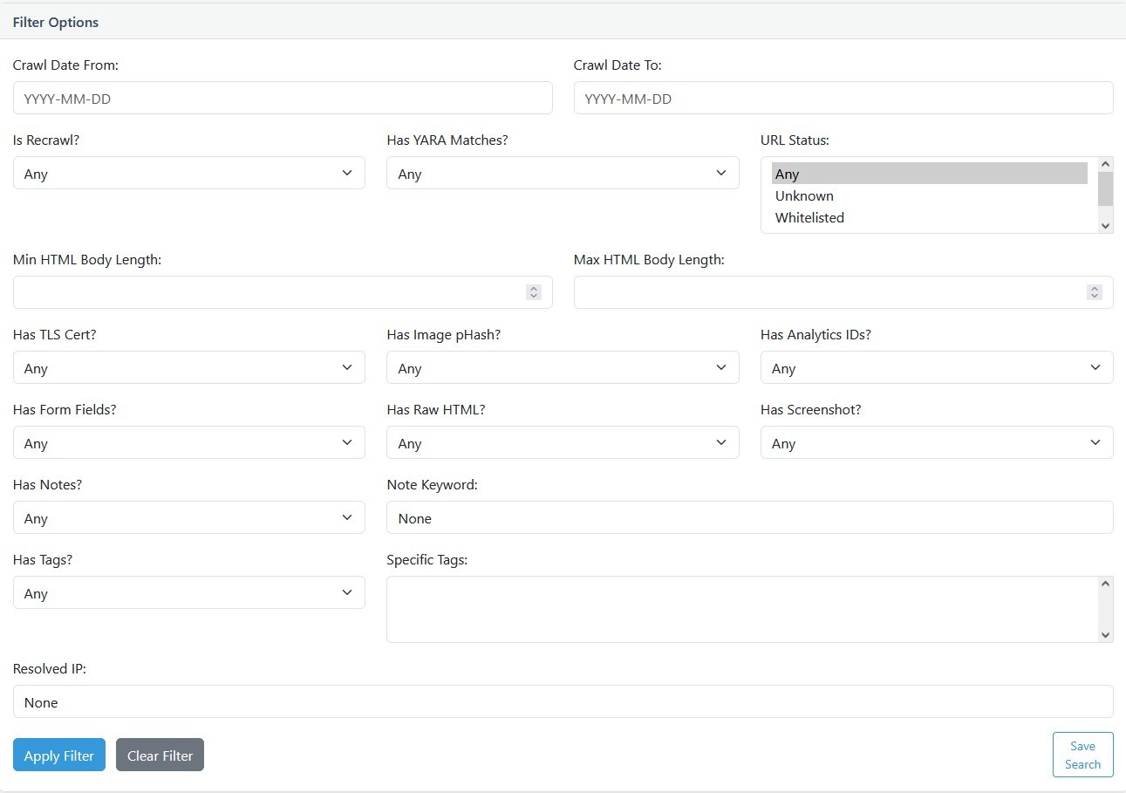Screen dimensions: 1126x793
Task: Open the Has Analytics IDs? dropdown
Action: click(x=937, y=367)
